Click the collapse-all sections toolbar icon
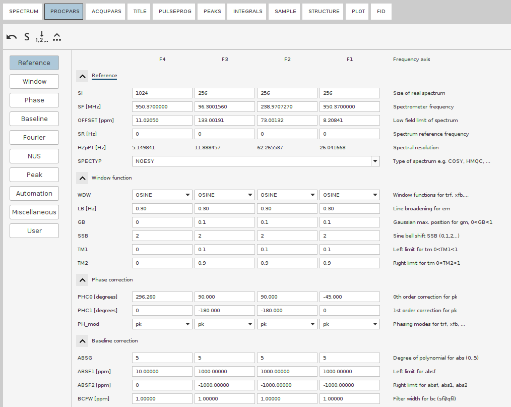 tap(57, 36)
